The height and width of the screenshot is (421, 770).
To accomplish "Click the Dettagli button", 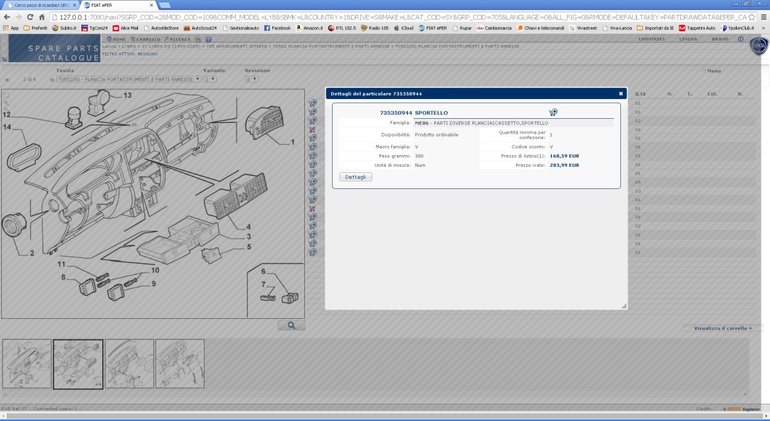I will click(x=355, y=177).
